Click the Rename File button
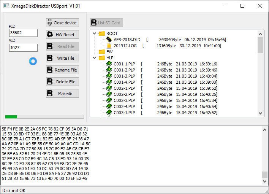The height and width of the screenshot is (194, 269). coord(62,70)
